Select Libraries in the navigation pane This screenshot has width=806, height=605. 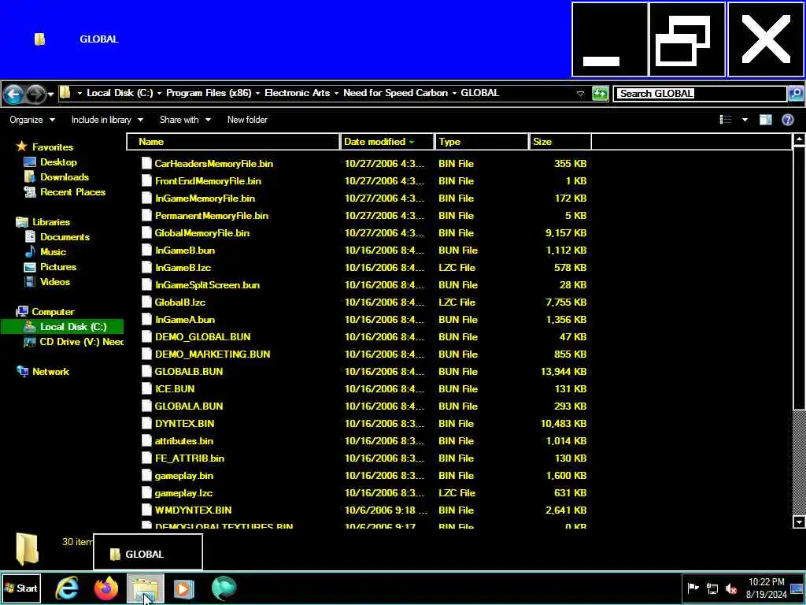coord(51,221)
